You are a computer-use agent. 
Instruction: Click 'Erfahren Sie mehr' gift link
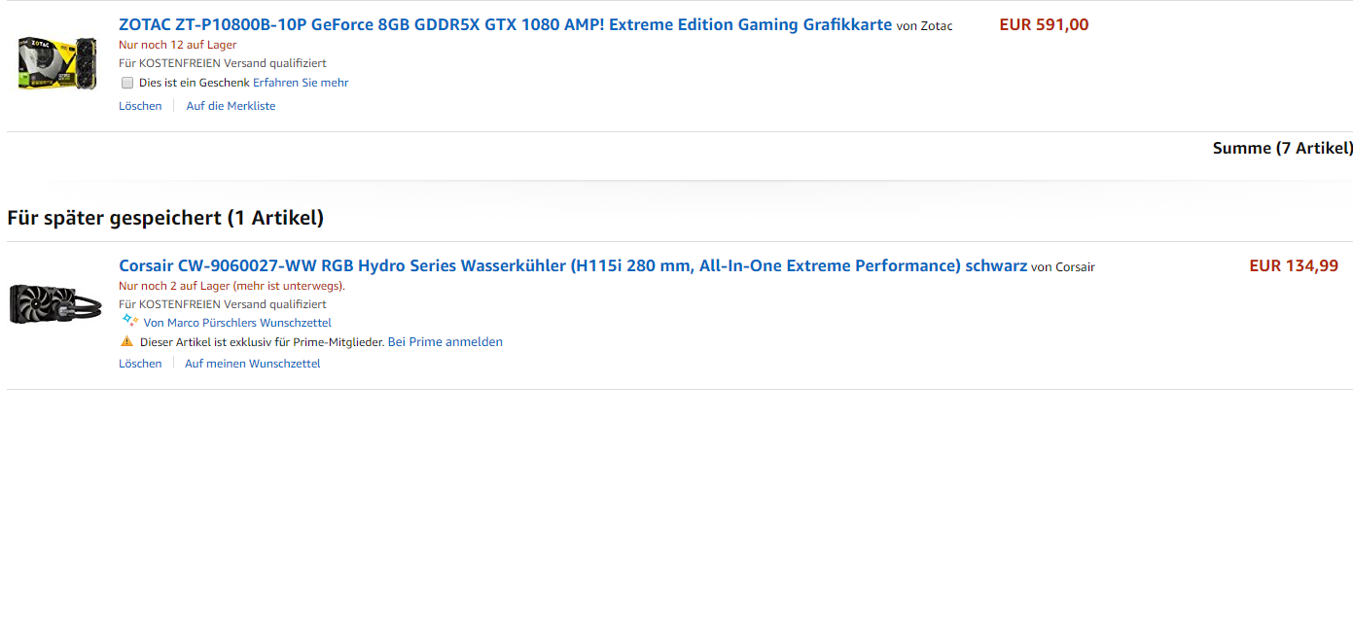point(301,83)
